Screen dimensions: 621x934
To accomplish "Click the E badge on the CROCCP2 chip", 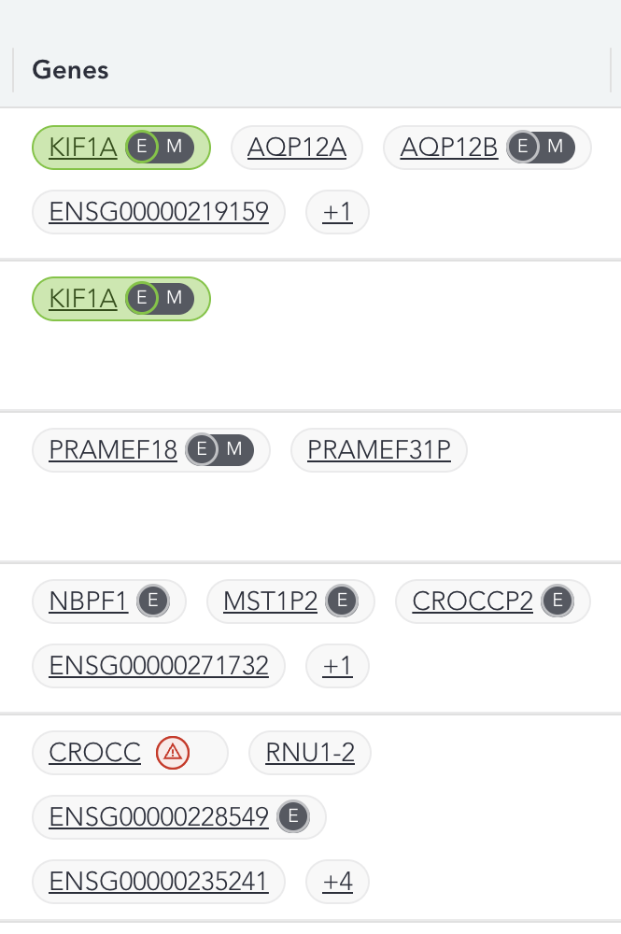I will [x=557, y=601].
